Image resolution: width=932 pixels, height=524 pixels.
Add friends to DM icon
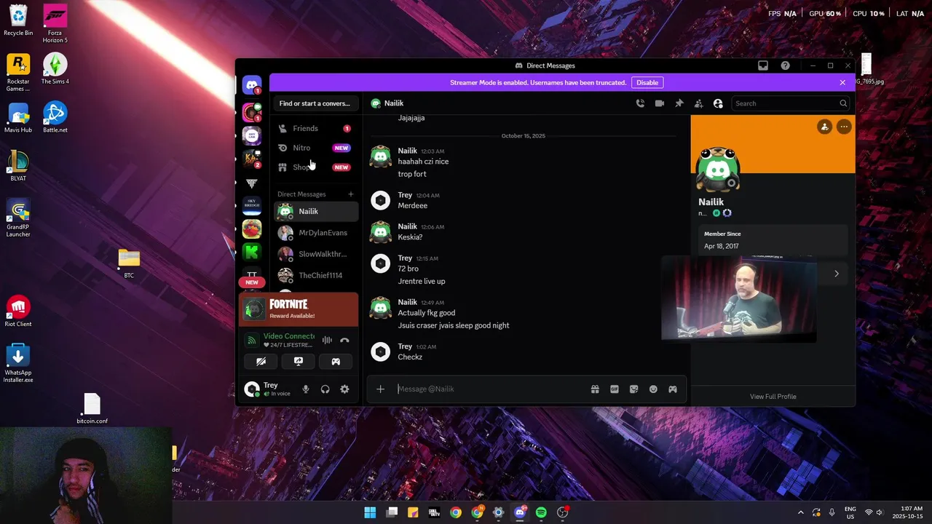[698, 103]
